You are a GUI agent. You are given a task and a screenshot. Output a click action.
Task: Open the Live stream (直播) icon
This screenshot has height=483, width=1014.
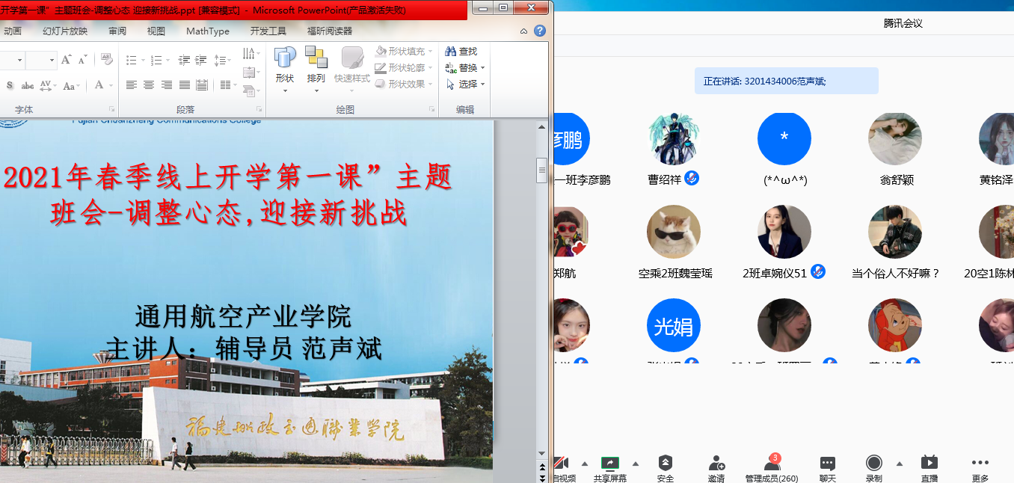pyautogui.click(x=929, y=464)
